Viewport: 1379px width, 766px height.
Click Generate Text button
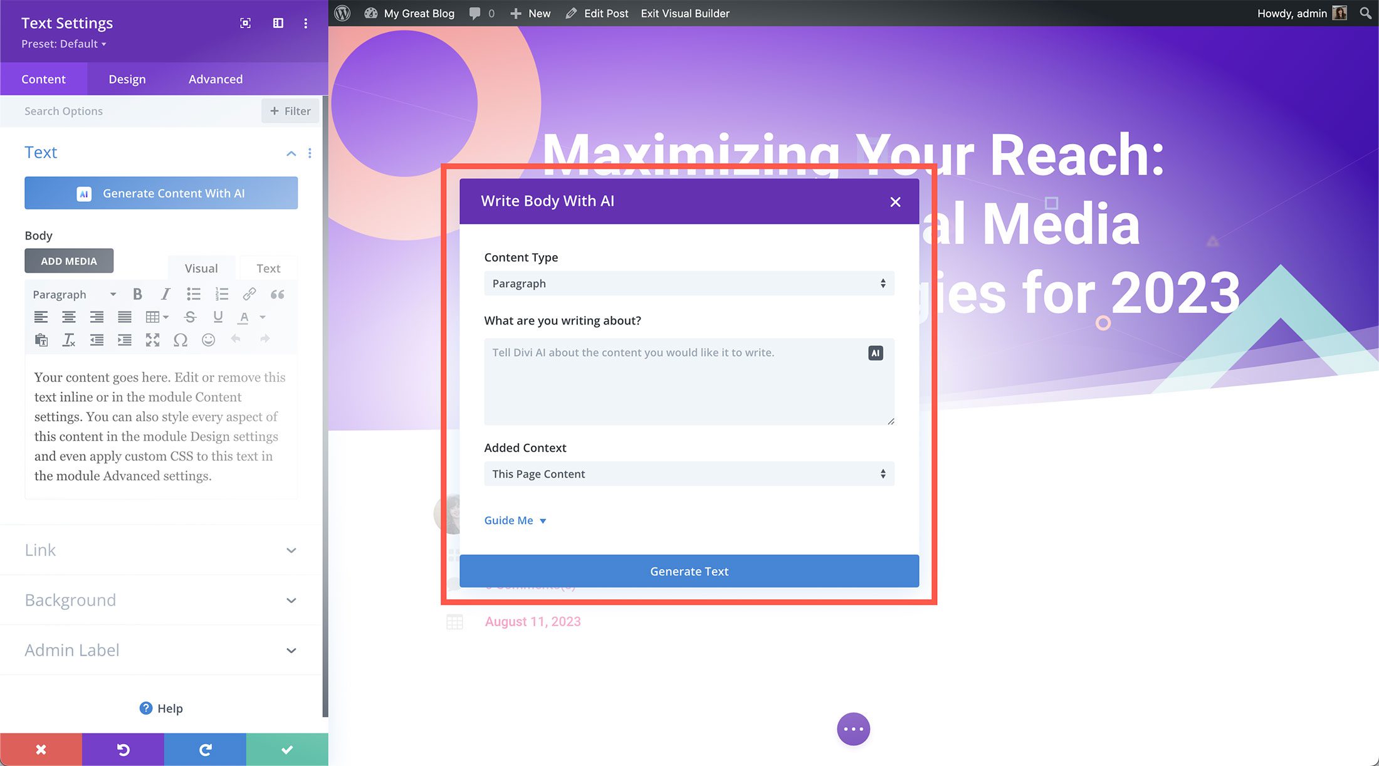pos(689,570)
